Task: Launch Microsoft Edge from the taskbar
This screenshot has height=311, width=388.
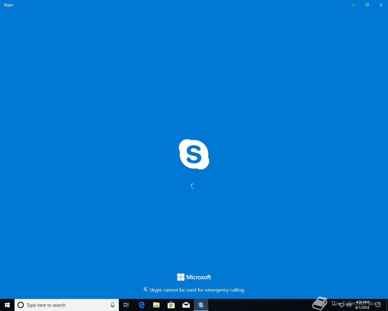Action: [142, 305]
